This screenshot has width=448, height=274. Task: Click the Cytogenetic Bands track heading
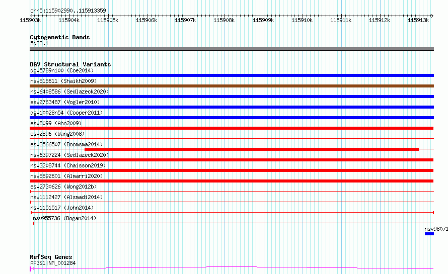coord(60,37)
